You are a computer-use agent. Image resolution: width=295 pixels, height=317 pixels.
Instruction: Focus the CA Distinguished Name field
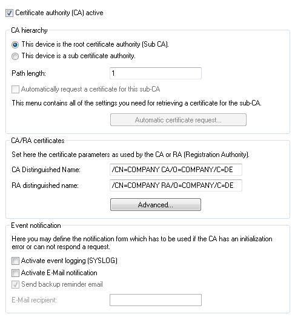point(176,170)
